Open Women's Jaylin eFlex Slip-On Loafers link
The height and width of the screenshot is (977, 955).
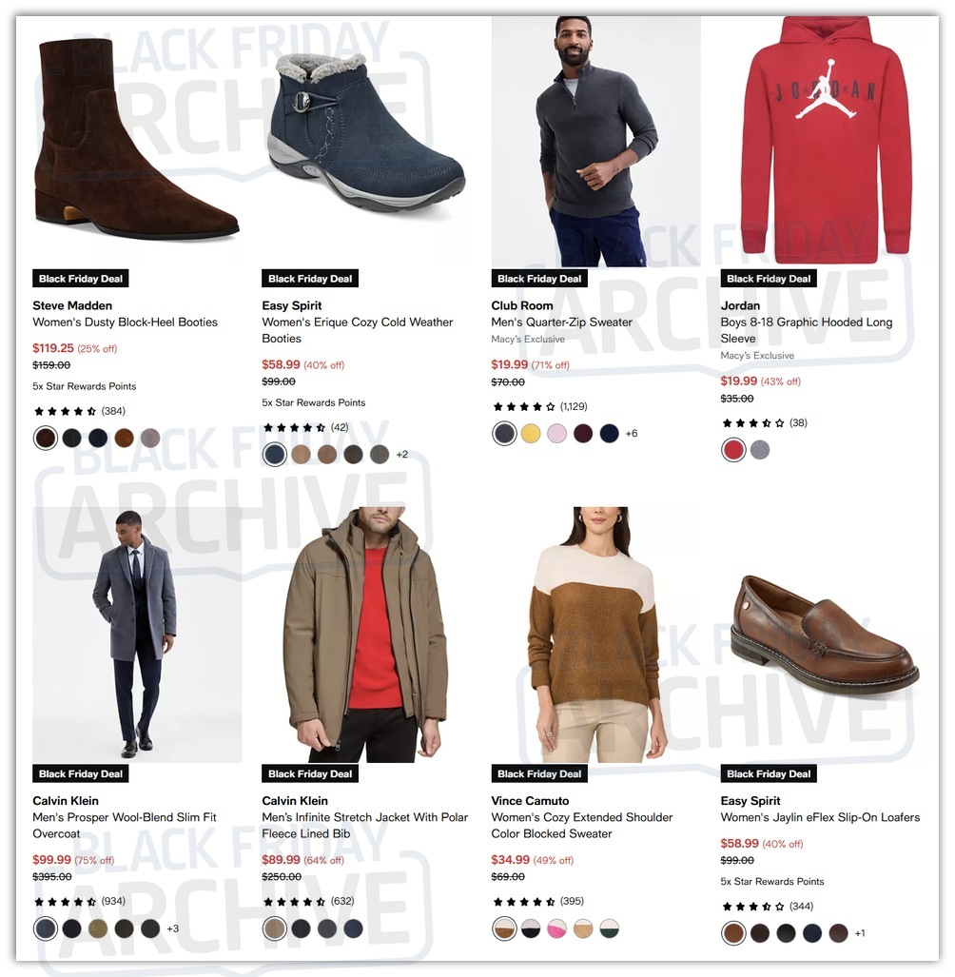click(x=820, y=817)
